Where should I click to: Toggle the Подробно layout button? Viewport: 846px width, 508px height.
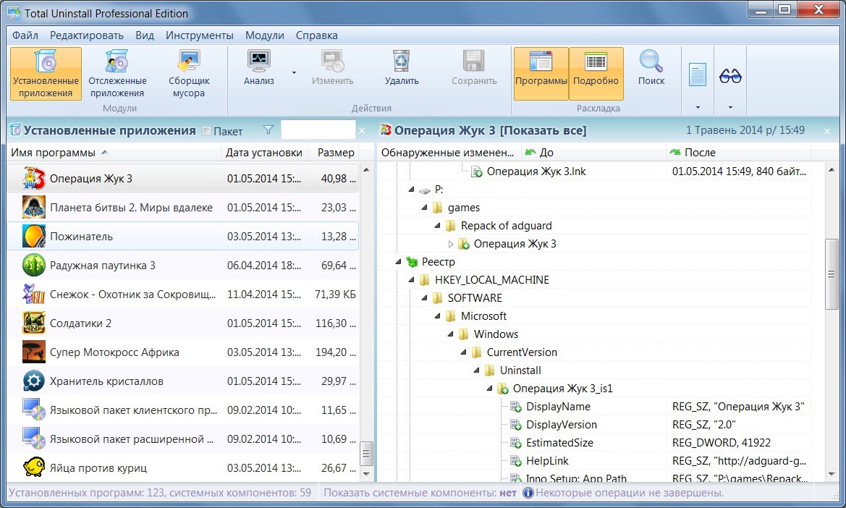tap(596, 73)
